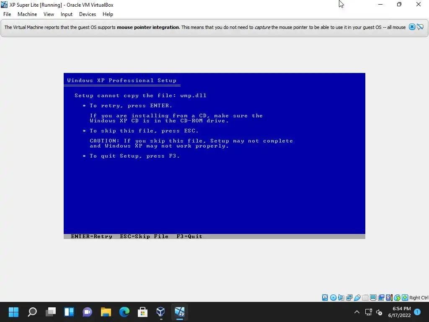Open the Widgets taskbar icon
Screen dimensions: 429x322
[69, 312]
